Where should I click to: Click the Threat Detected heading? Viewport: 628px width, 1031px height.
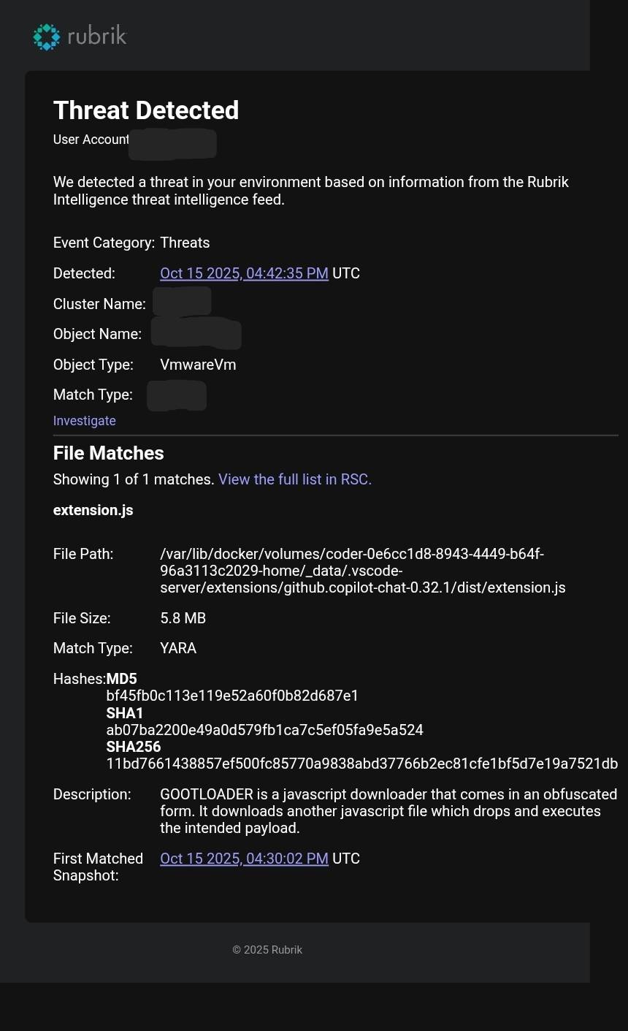point(146,110)
